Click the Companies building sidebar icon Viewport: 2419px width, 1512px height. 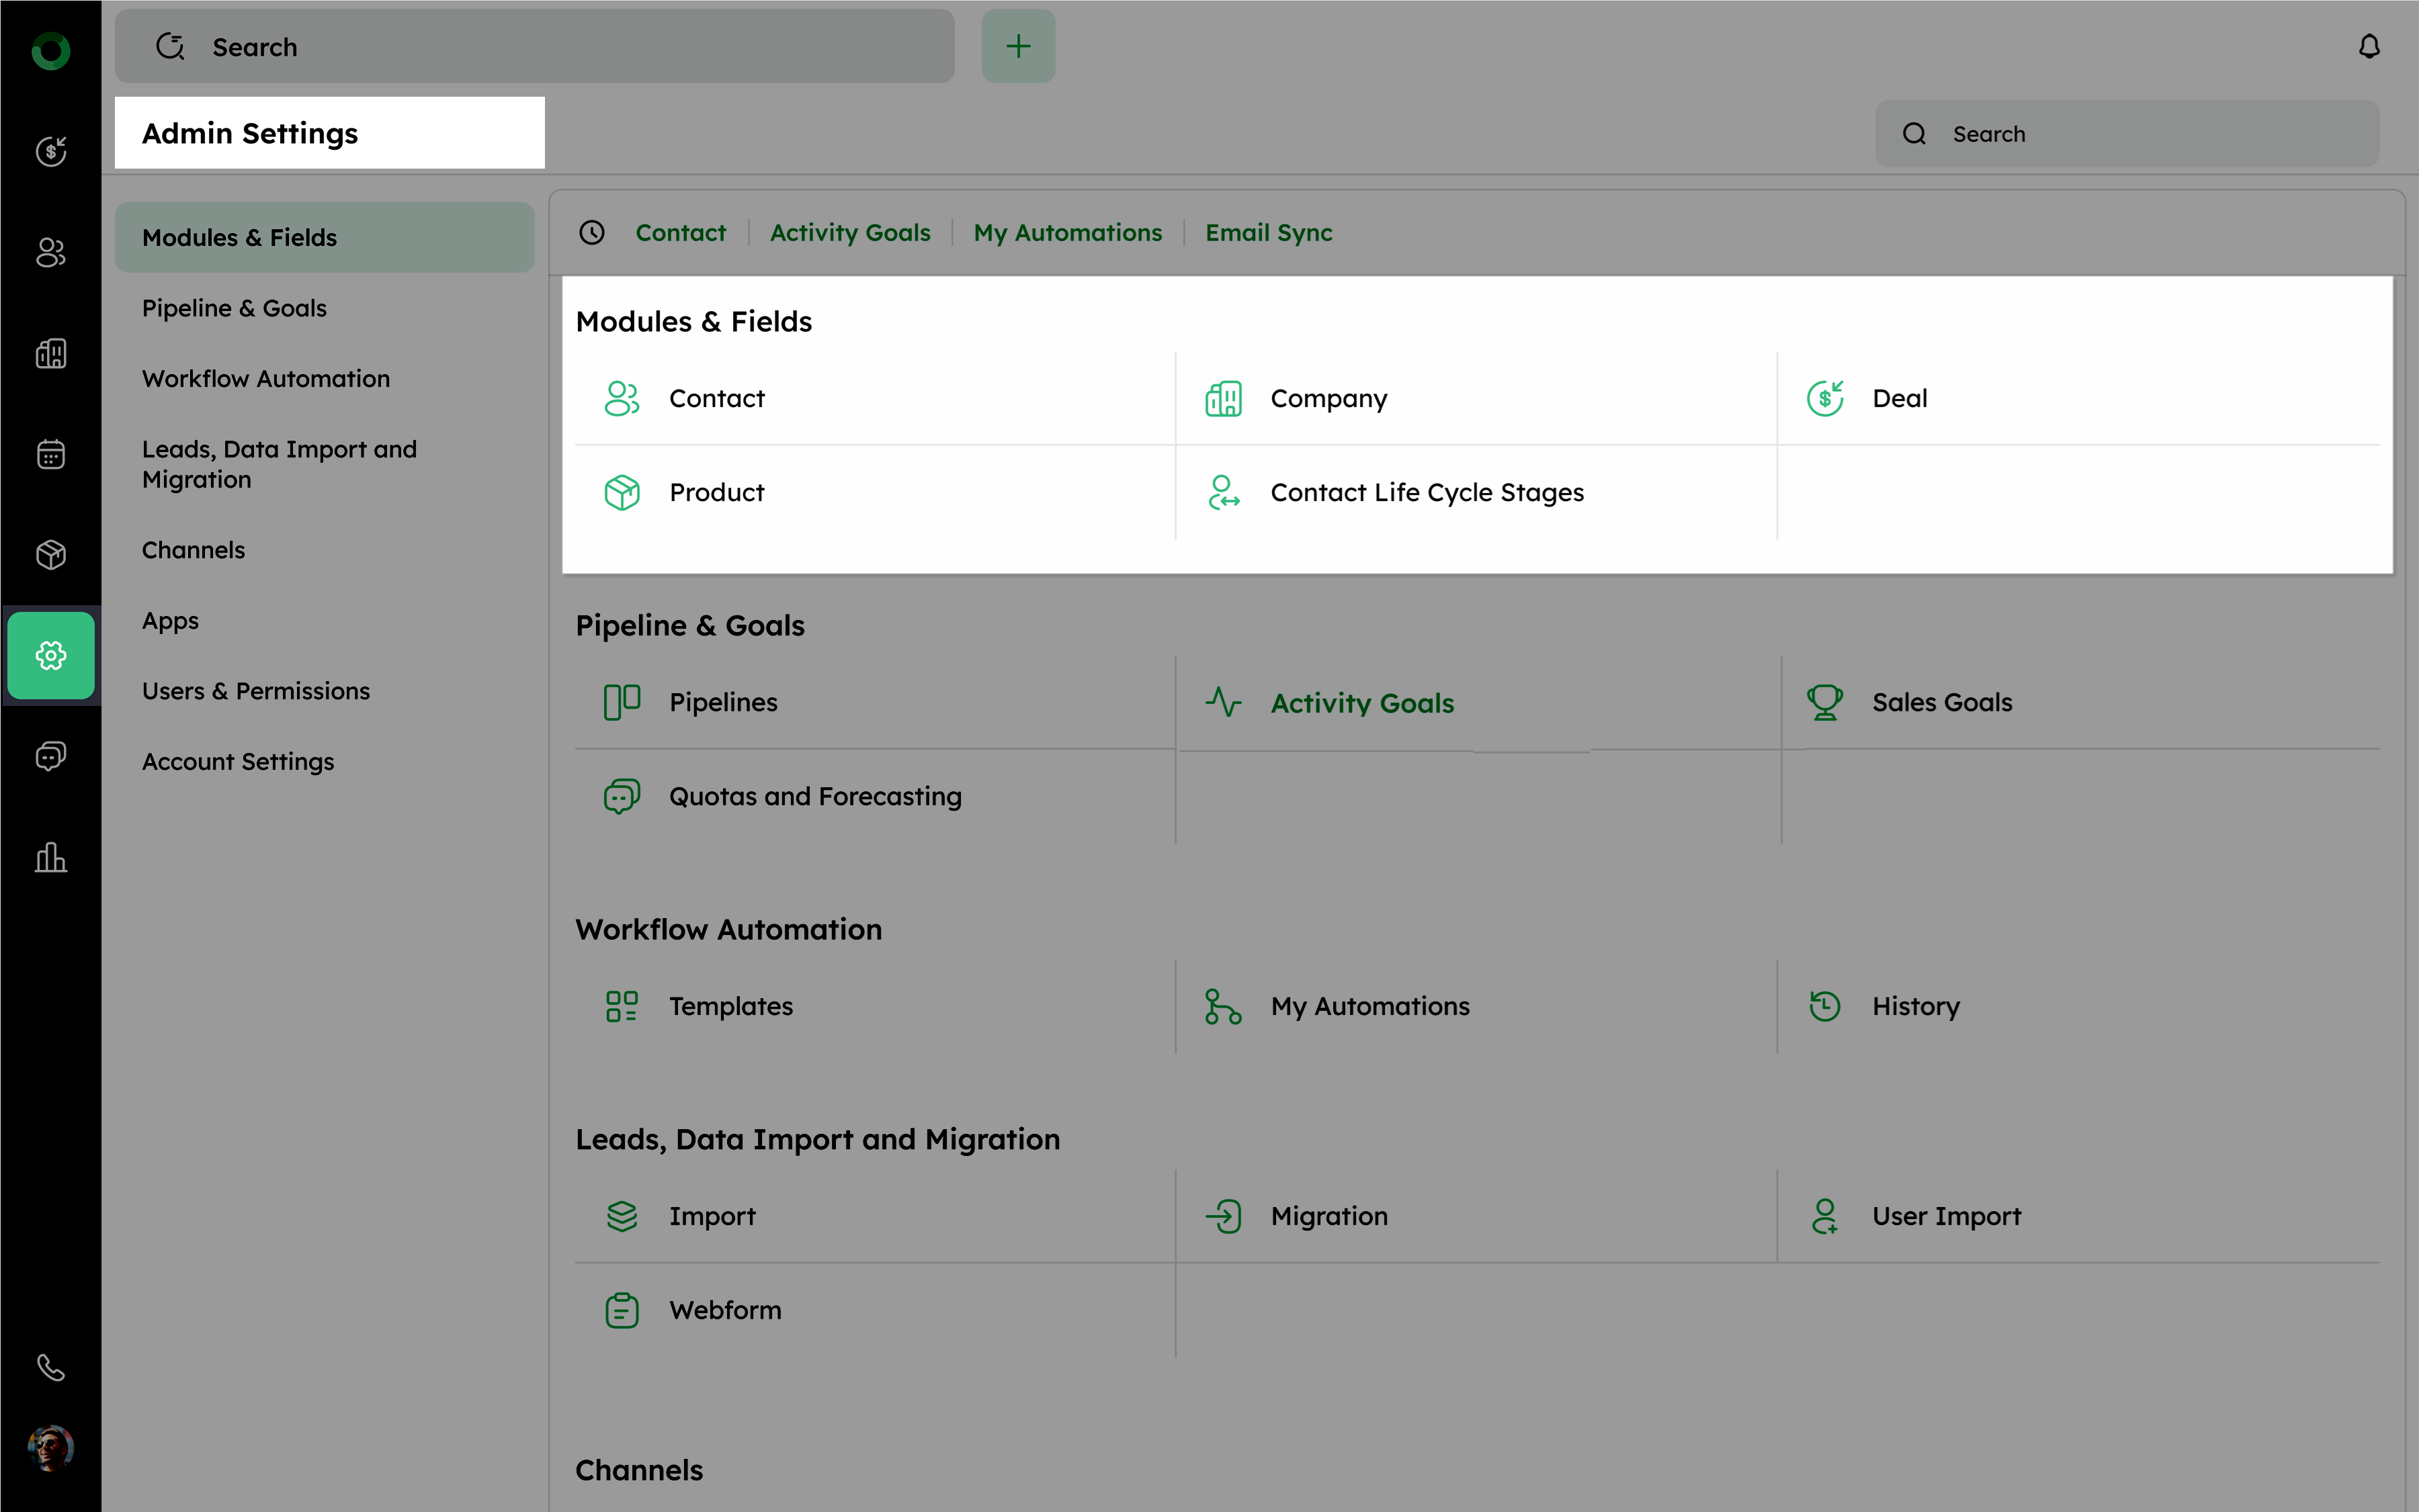point(50,353)
